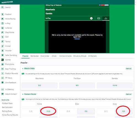The image size is (138, 118).
Task: Select 0-1 correct score at 9/2
Action: [124, 111]
